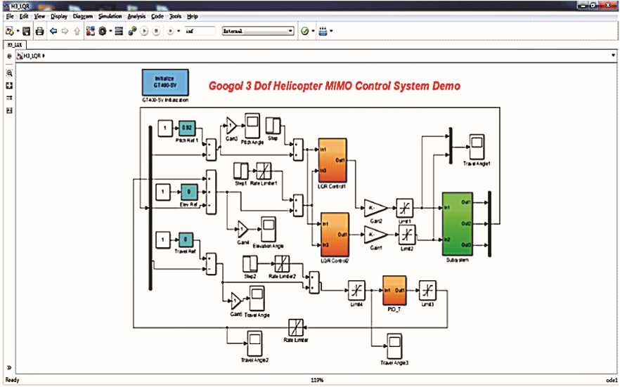Viewport: 620px width, 387px height.
Task: Select the Pitch Ref 1 block showing 0.92
Action: pyautogui.click(x=187, y=129)
